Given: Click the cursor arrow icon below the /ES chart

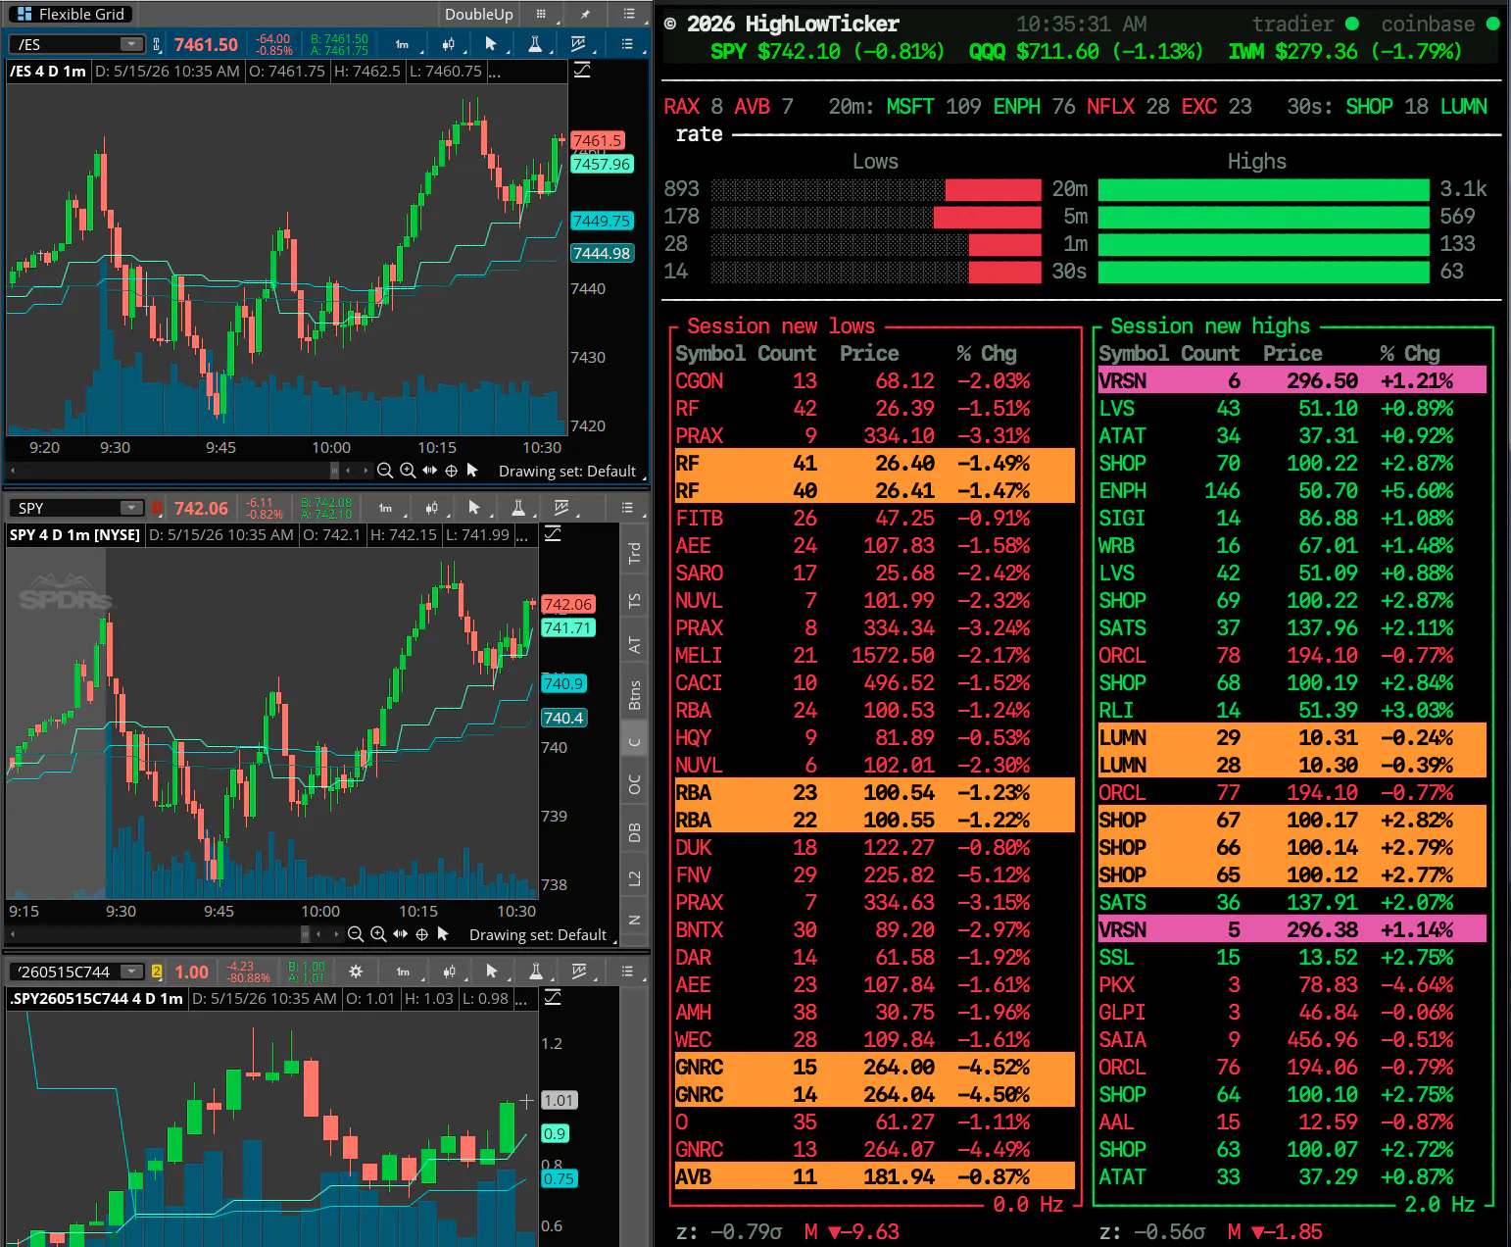Looking at the screenshot, I should (472, 471).
